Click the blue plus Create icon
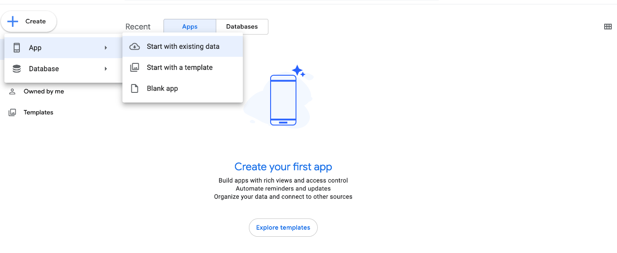The height and width of the screenshot is (253, 617). click(x=13, y=21)
